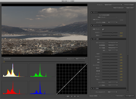The image size is (136, 99).
Task: Click the レッド slider handle
Action: (110, 74)
